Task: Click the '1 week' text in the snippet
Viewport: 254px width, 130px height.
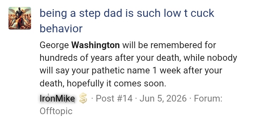Action: point(167,71)
